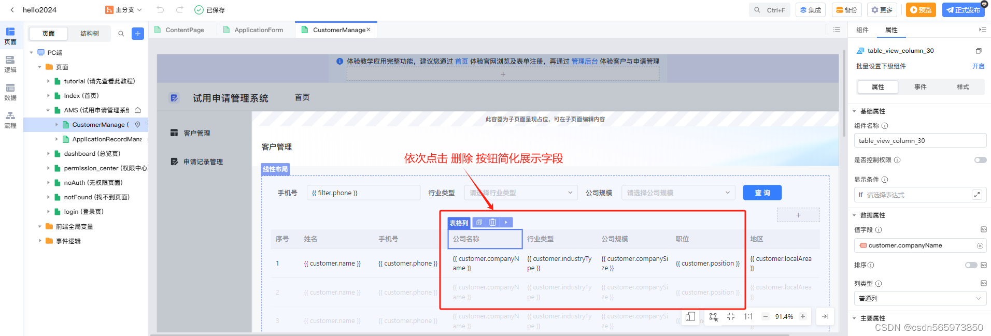The image size is (991, 336).
Task: Open the 主分支 branch dropdown
Action: 124,10
